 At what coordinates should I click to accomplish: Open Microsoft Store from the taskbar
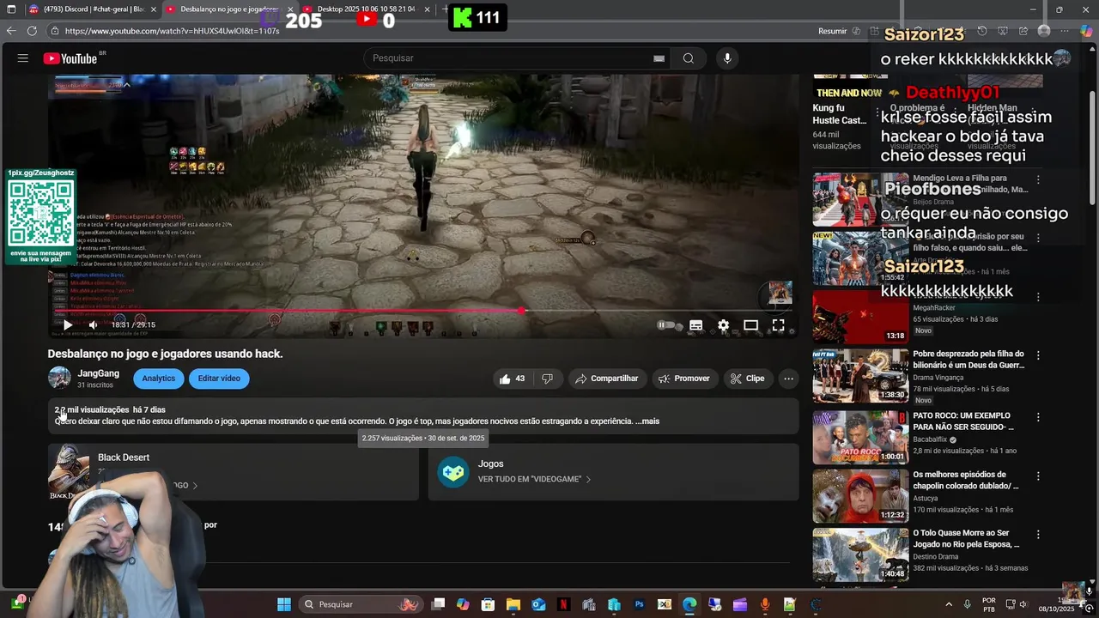tap(488, 604)
